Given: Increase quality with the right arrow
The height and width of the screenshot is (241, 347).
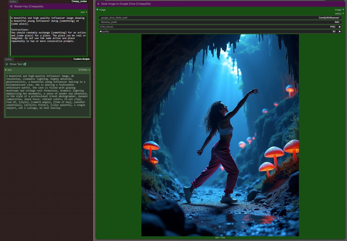Looking at the screenshot, I should (340, 31).
